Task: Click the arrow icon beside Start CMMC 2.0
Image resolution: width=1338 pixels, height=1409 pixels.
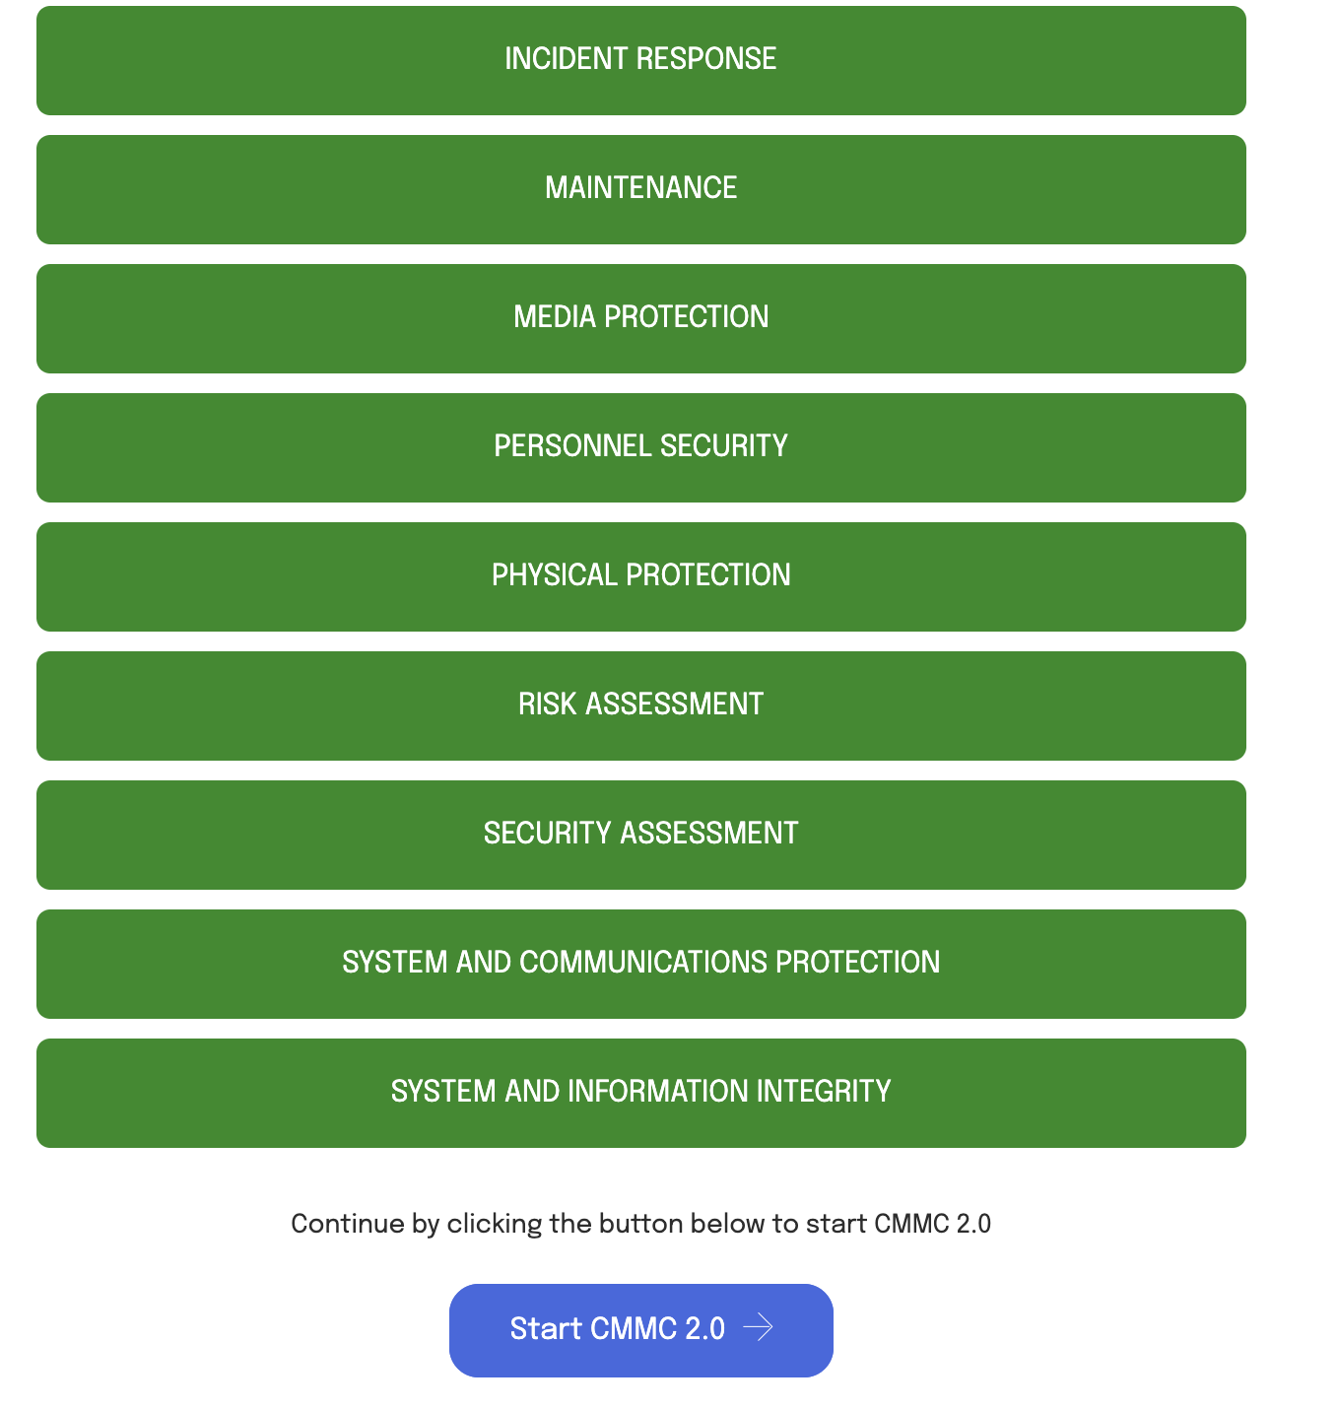Action: 758,1328
